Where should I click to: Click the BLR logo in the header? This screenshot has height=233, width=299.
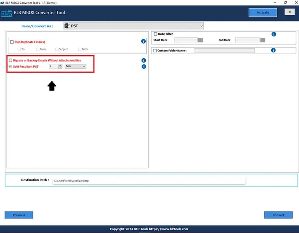7,13
